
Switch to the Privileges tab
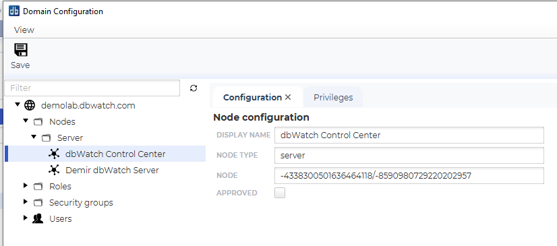[x=333, y=97]
